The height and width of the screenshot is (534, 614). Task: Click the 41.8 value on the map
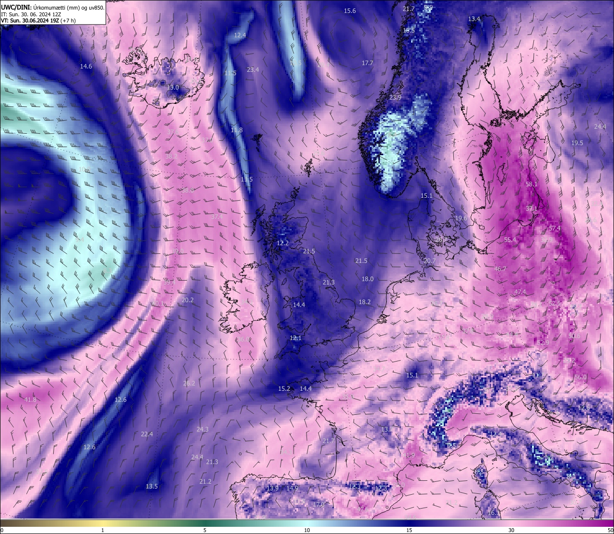click(30, 400)
